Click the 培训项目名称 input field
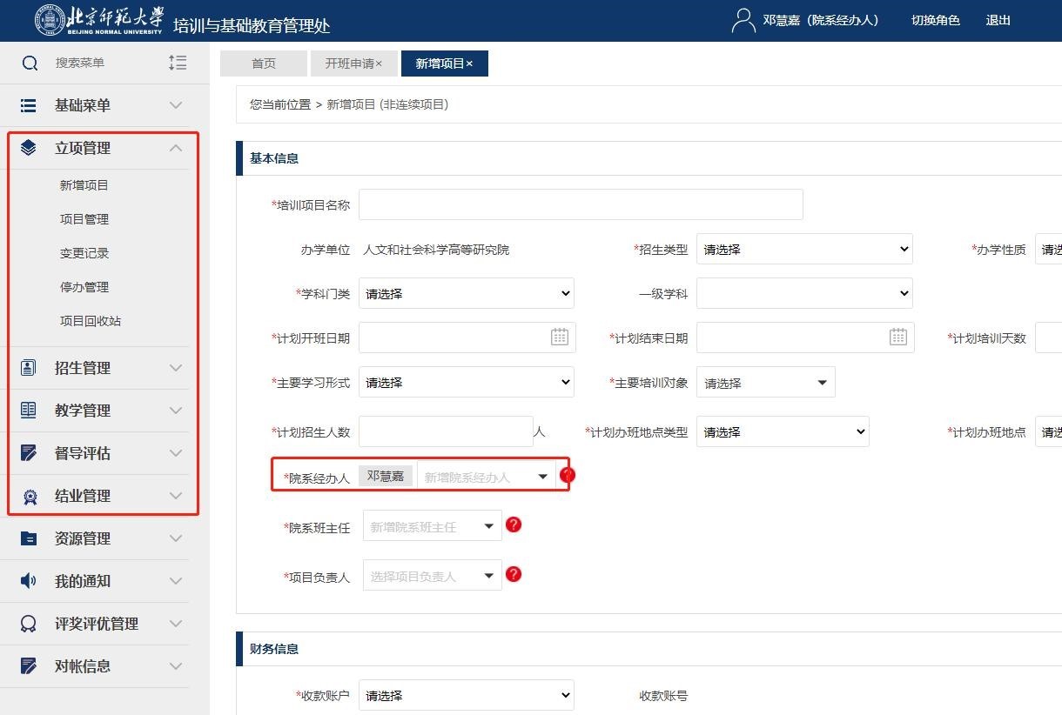The height and width of the screenshot is (715, 1062). click(x=581, y=204)
